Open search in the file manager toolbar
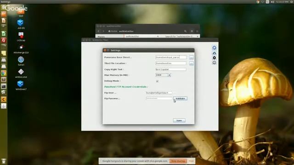Screen dimensions: 294x165 [185, 31]
